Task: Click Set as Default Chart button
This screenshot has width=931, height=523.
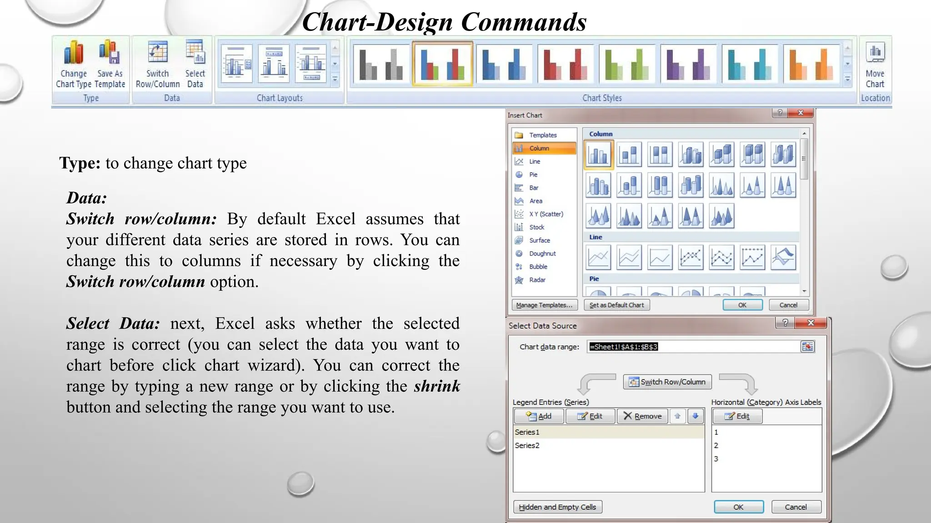Action: coord(616,305)
